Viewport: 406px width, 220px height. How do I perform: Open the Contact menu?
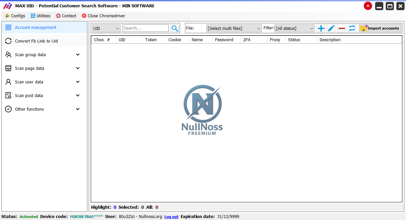tap(66, 16)
